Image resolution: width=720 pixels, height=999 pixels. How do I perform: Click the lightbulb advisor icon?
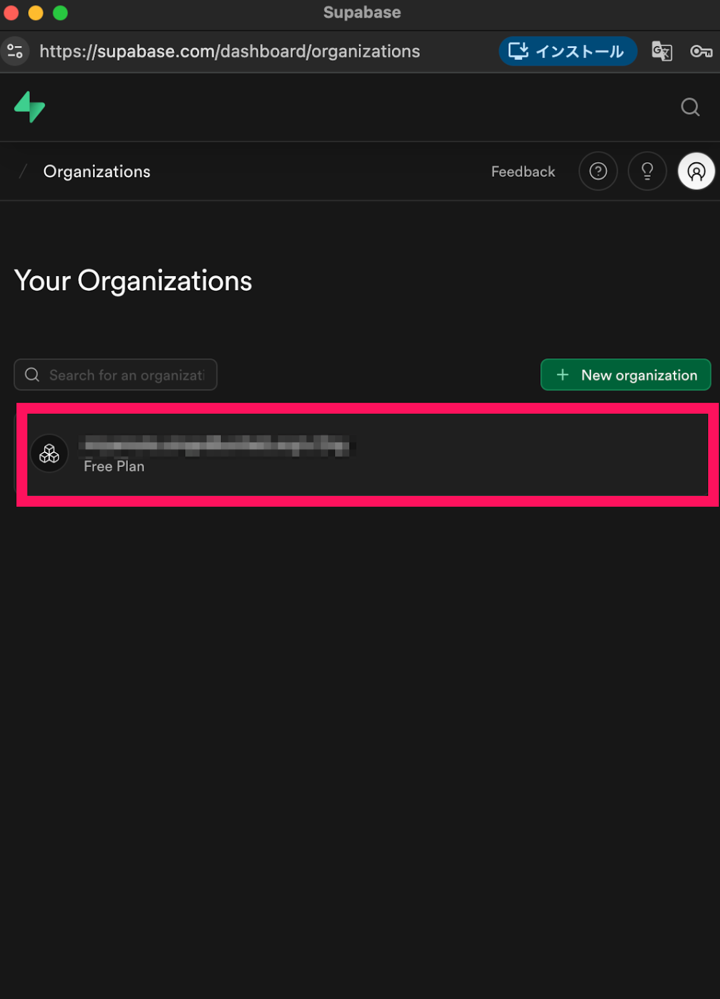coord(647,171)
